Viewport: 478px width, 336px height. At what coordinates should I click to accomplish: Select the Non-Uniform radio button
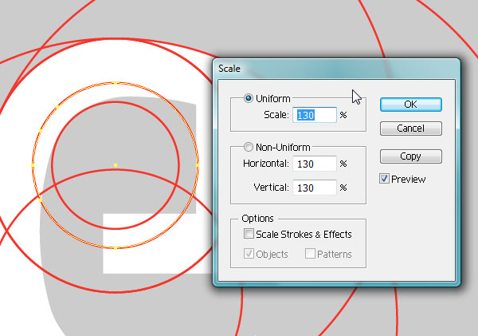[249, 147]
